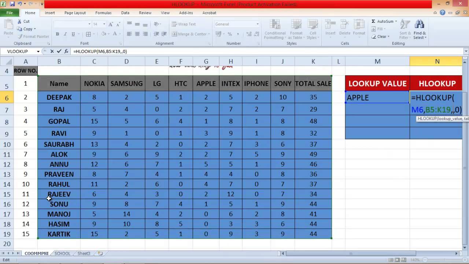
Task: Switch to the SCHOOL sheet tab
Action: [62, 253]
